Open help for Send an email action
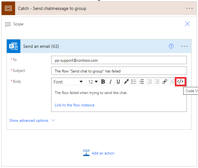198x168 pixels. tap(171, 46)
